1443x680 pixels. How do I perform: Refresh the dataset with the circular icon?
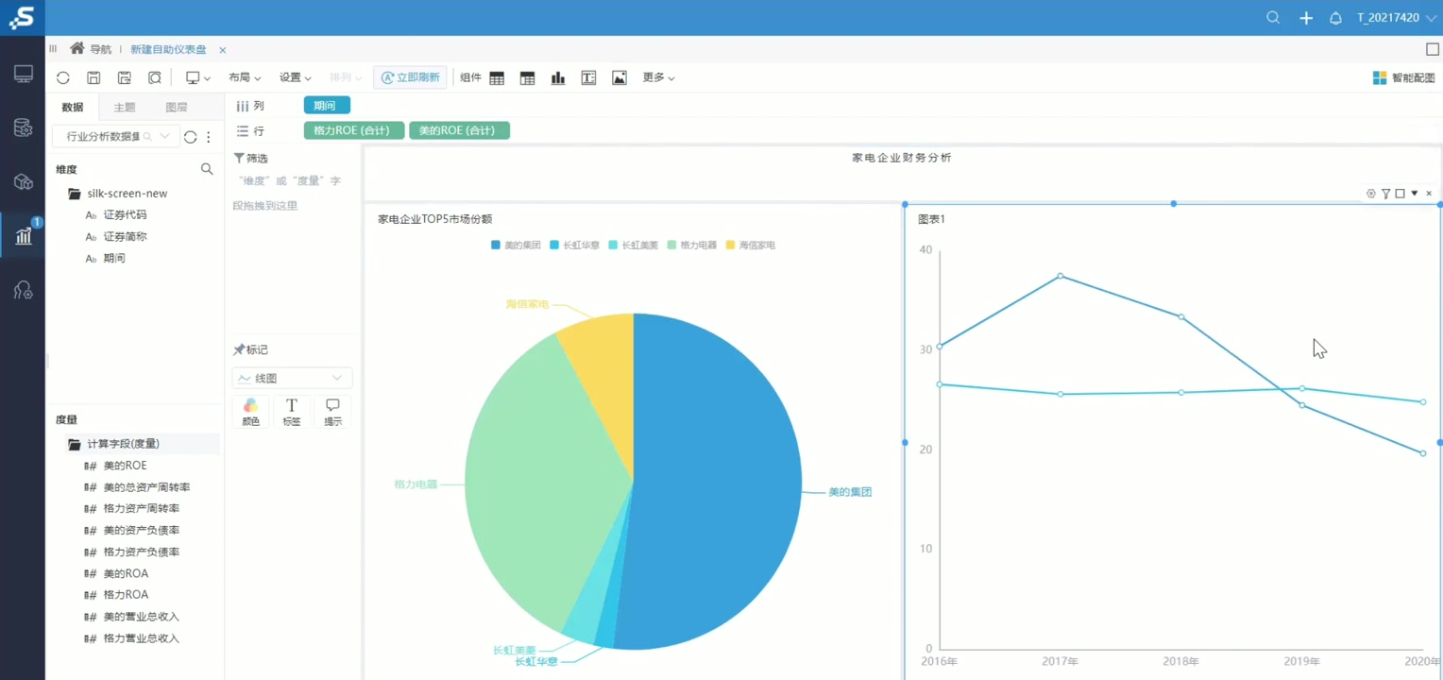(x=190, y=137)
